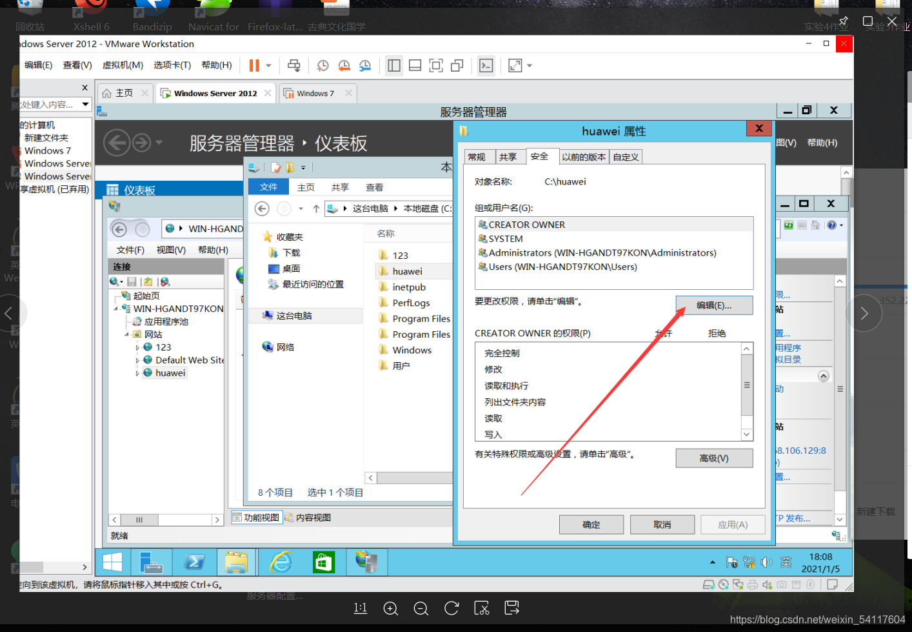Click the 高级(V) button for special permissions
The image size is (912, 632).
(714, 458)
